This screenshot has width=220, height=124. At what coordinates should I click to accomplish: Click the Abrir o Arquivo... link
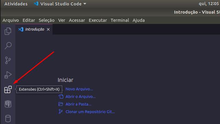click(x=81, y=97)
